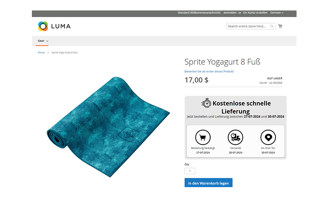Click Bewerten Sie als erster dieses Produkt
The width and height of the screenshot is (328, 198).
point(209,72)
